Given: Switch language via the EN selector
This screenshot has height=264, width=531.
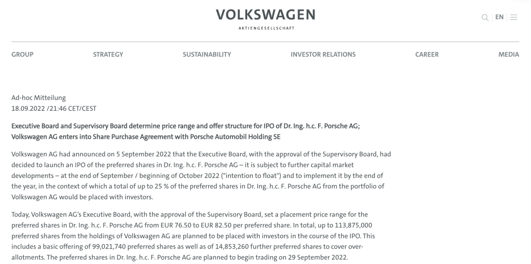Looking at the screenshot, I should click(x=499, y=17).
